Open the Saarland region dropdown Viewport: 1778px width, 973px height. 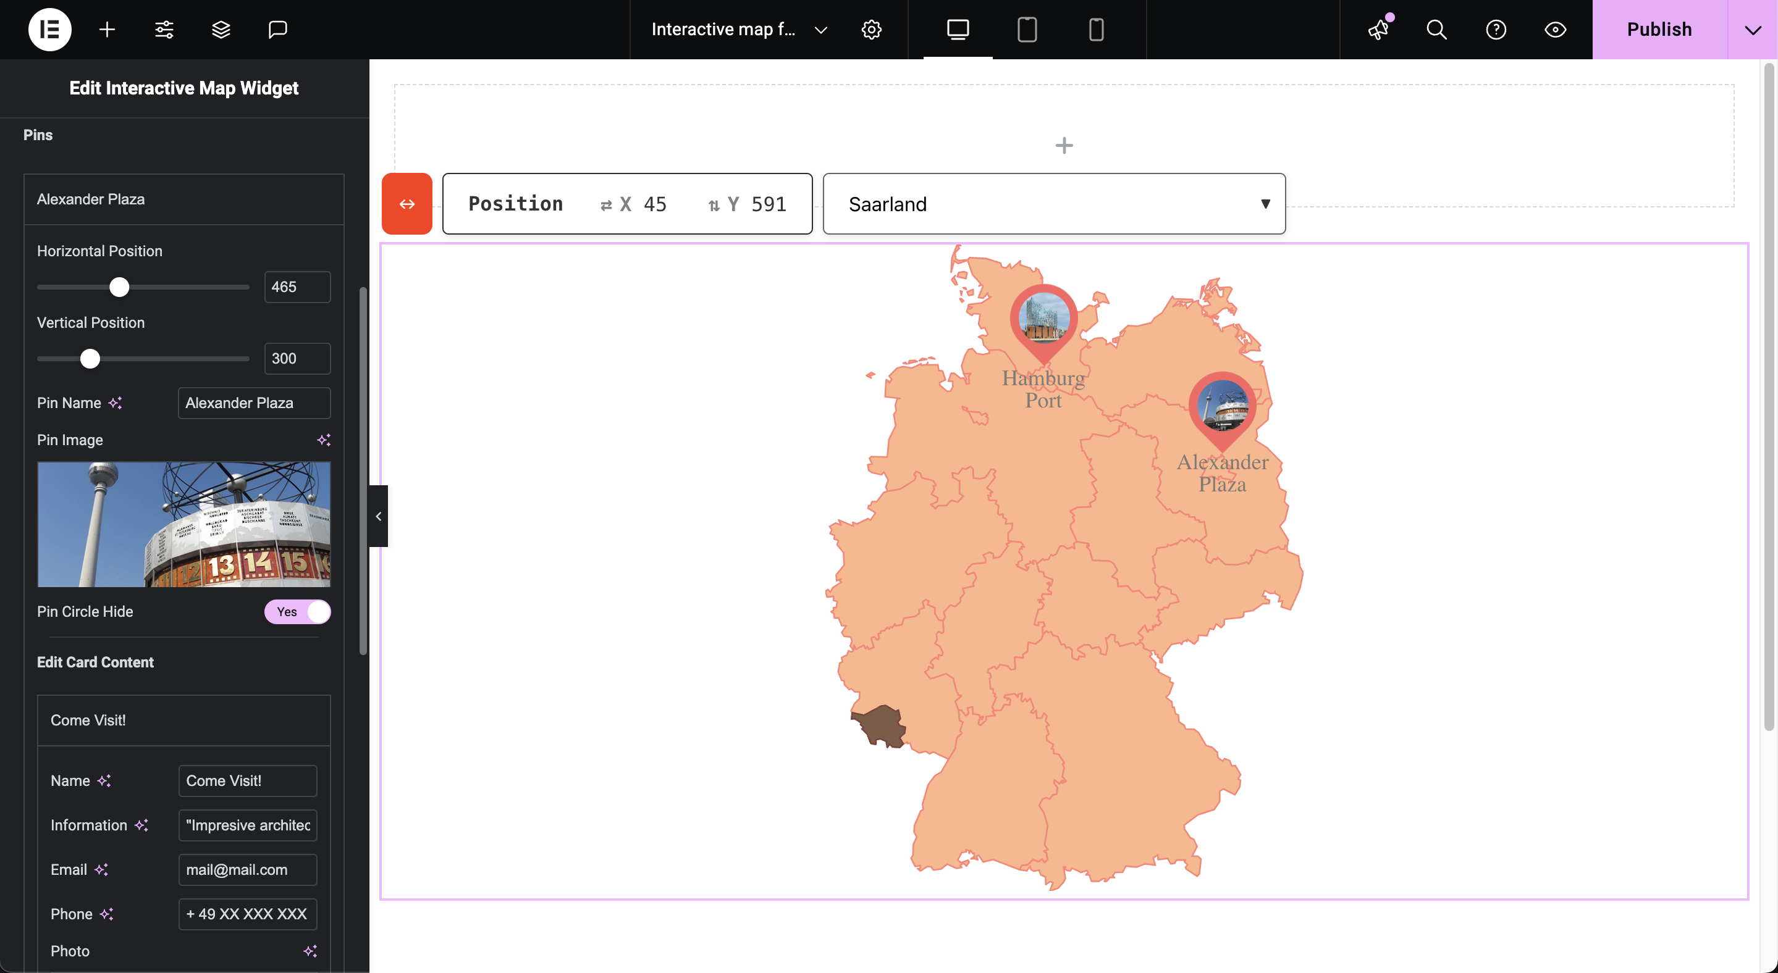point(1054,204)
